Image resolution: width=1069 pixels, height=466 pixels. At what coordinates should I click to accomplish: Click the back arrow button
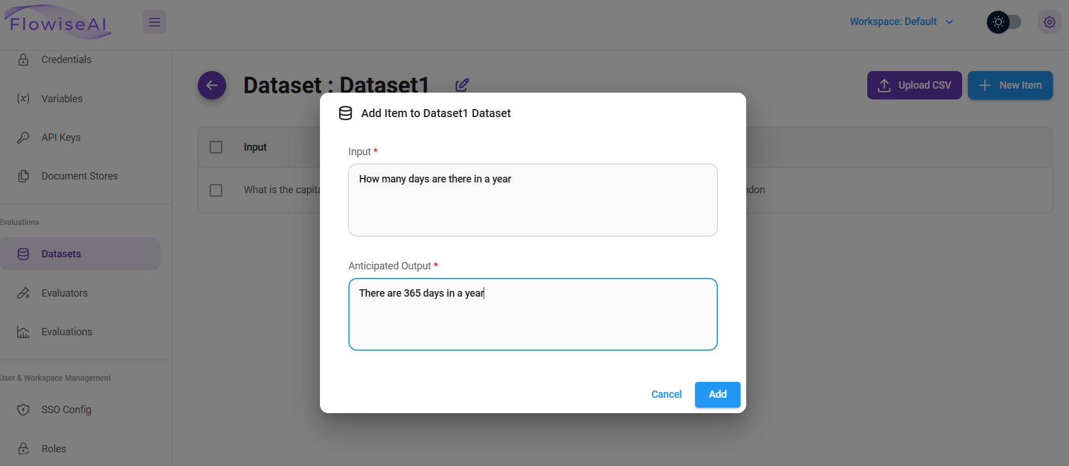212,85
